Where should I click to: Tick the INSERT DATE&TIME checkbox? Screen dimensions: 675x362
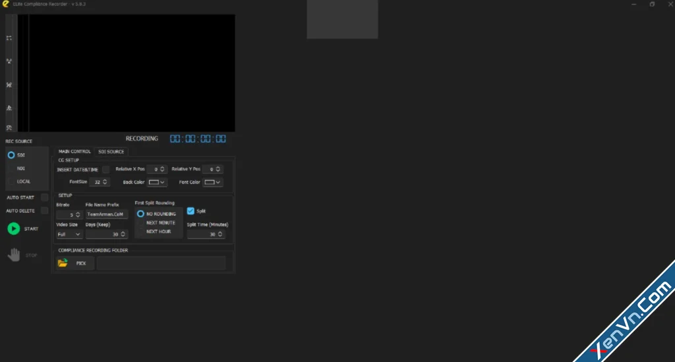click(106, 169)
